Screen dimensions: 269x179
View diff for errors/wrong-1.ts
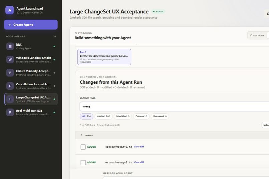pos(139,147)
